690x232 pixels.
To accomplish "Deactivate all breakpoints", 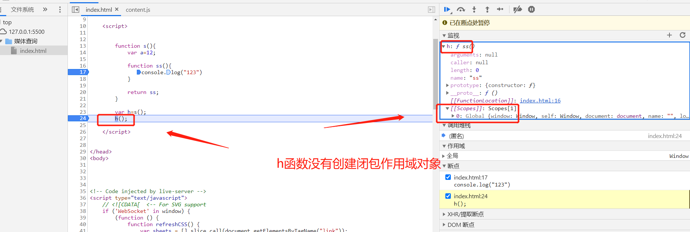I will [x=518, y=10].
